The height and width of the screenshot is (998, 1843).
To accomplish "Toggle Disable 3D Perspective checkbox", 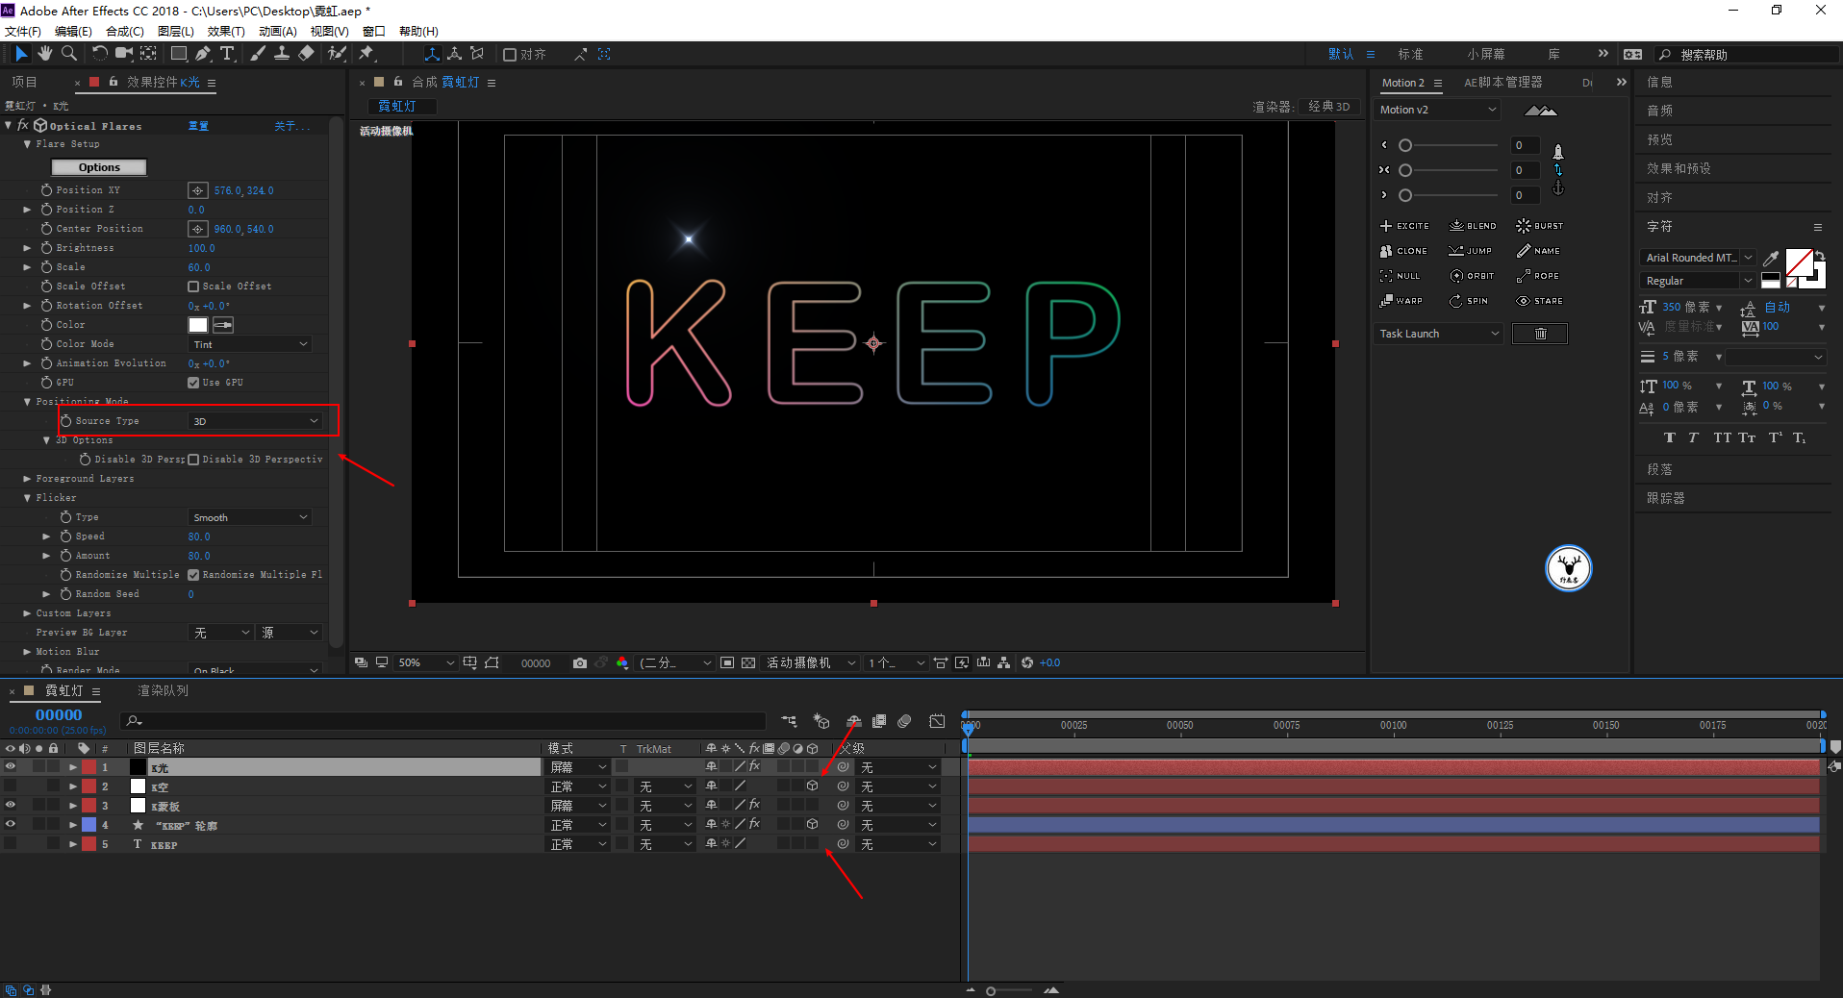I will tap(193, 460).
